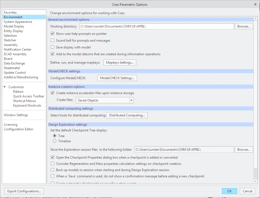Enable Sound bell for prompts and messages

coord(53,41)
